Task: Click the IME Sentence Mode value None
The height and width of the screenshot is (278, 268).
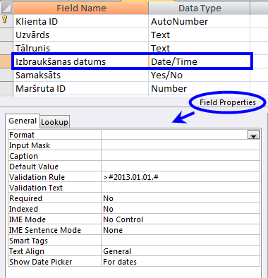Action: [x=181, y=230]
